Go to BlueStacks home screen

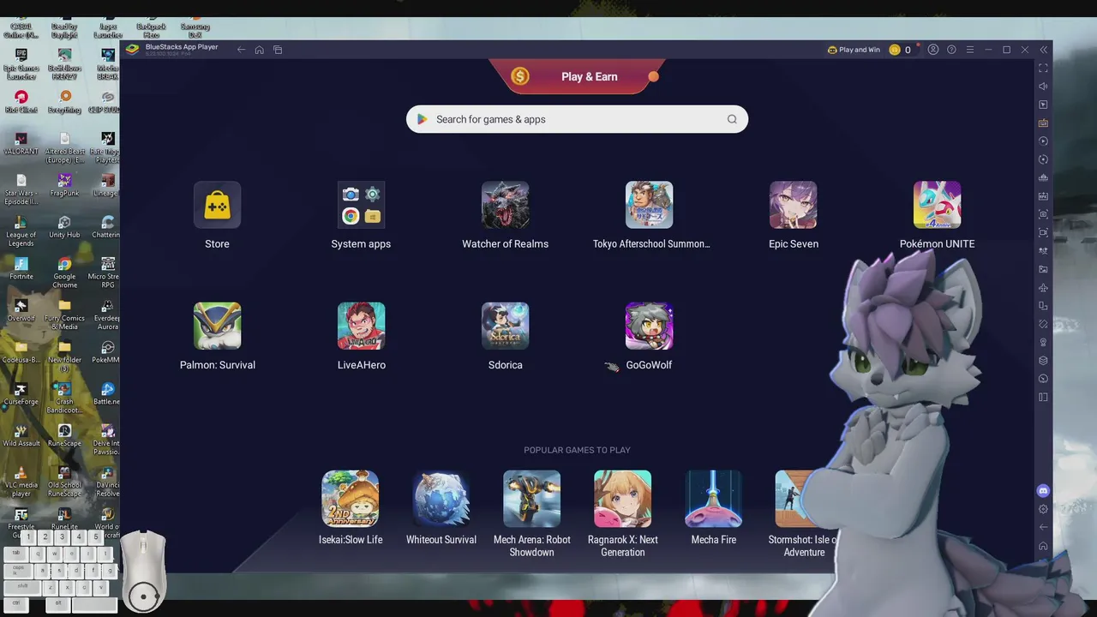point(260,50)
